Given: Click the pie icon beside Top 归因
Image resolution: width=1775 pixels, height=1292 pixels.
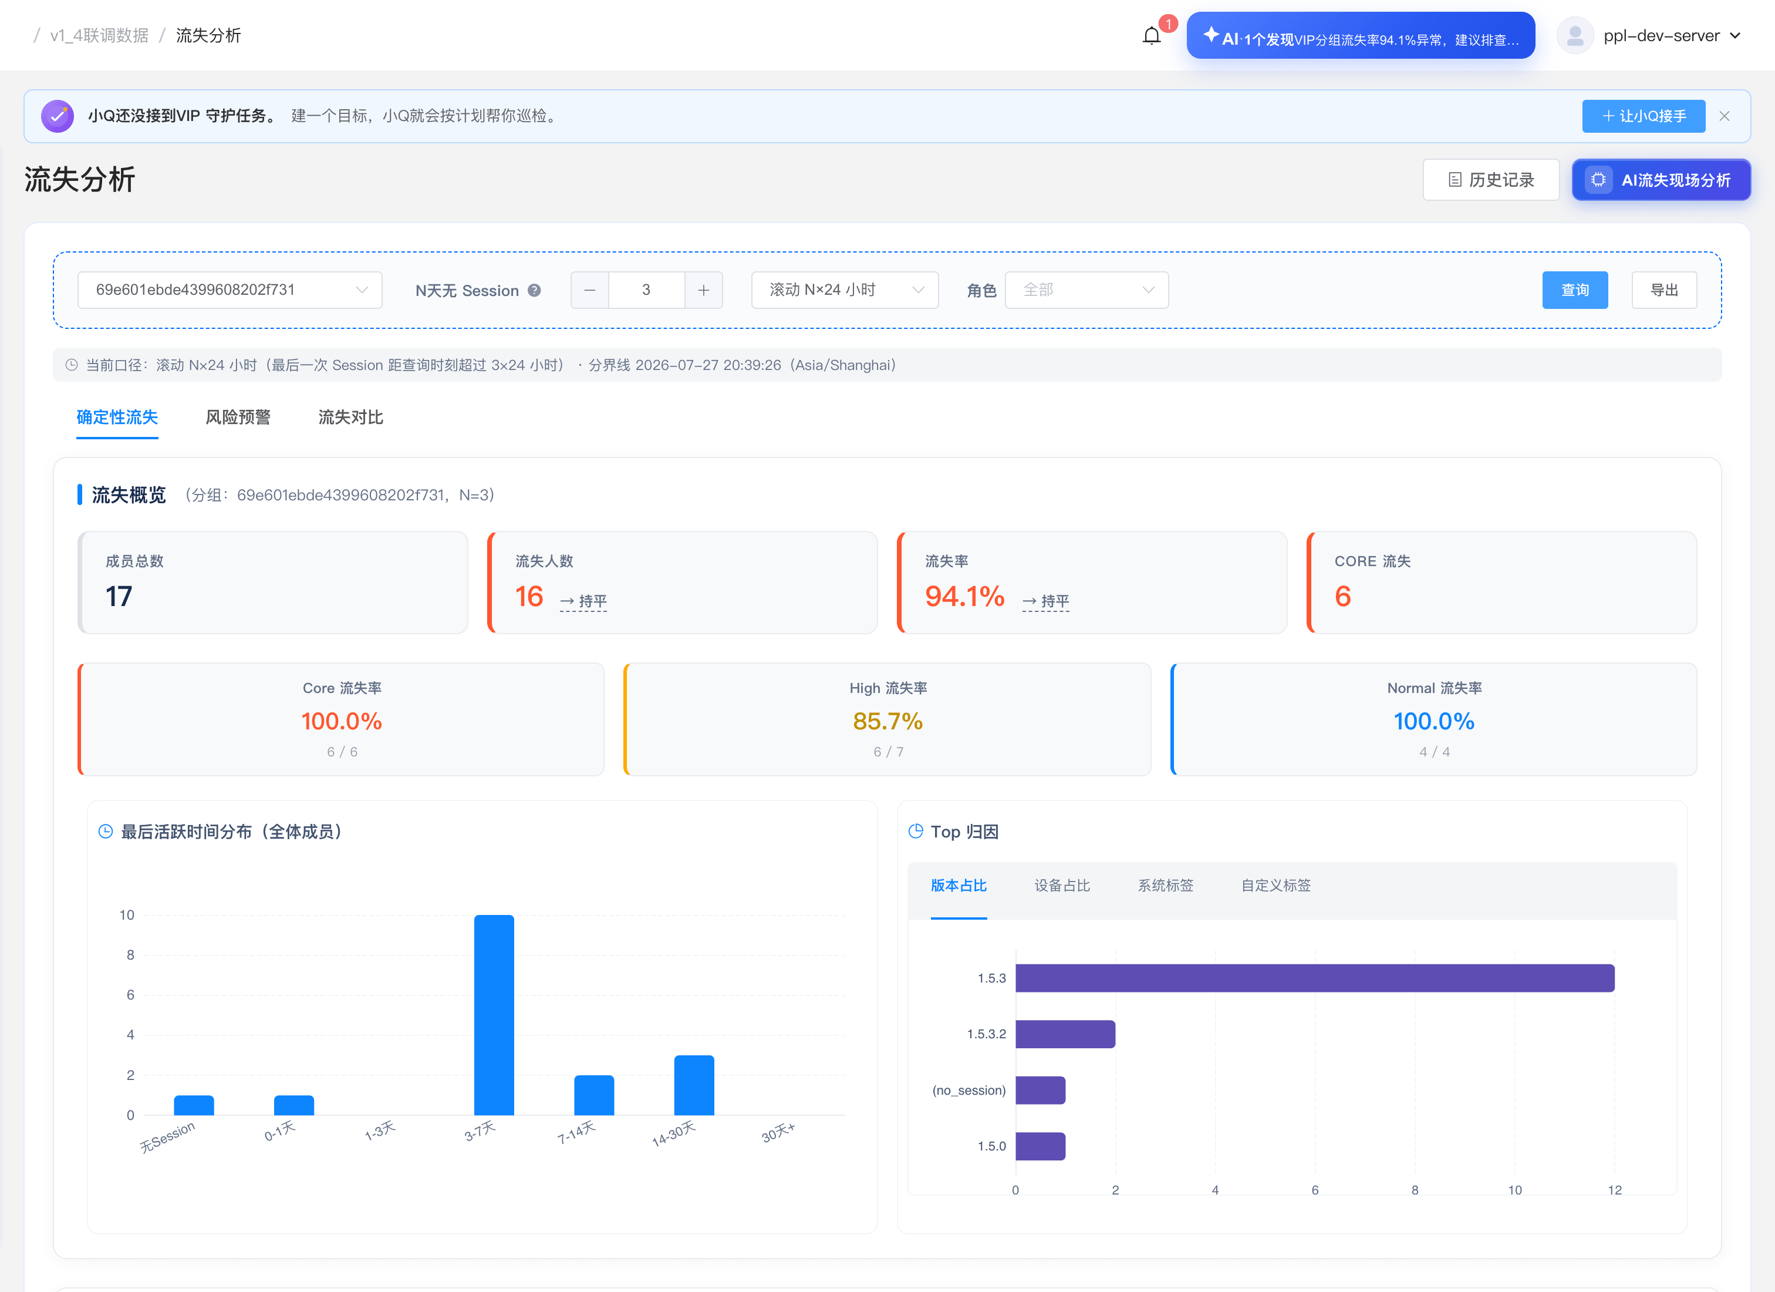Looking at the screenshot, I should [x=915, y=832].
